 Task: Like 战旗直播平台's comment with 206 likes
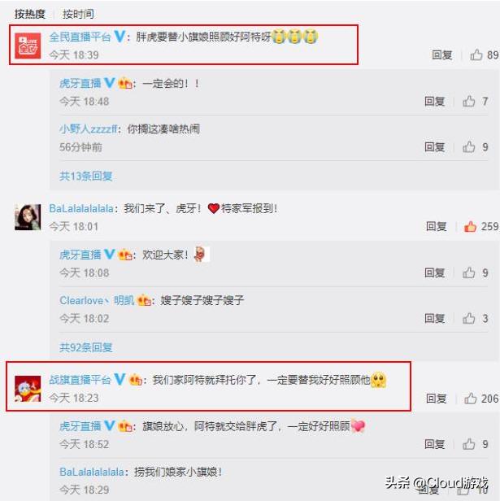pyautogui.click(x=470, y=399)
